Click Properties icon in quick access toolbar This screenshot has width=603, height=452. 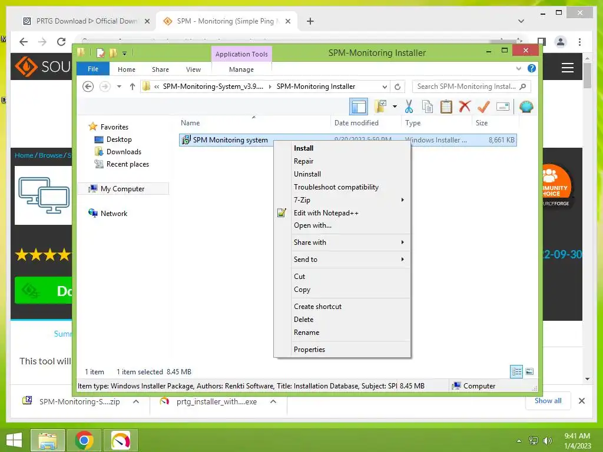(x=100, y=52)
